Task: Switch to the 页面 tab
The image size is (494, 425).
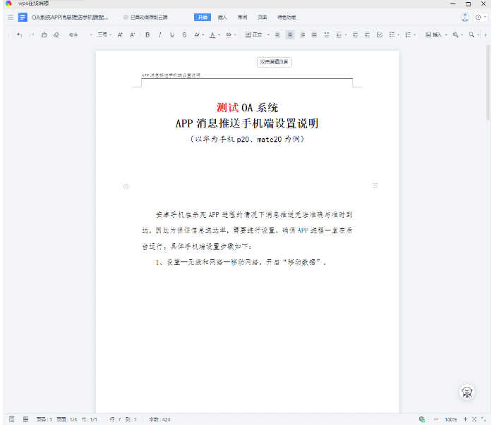Action: click(262, 18)
